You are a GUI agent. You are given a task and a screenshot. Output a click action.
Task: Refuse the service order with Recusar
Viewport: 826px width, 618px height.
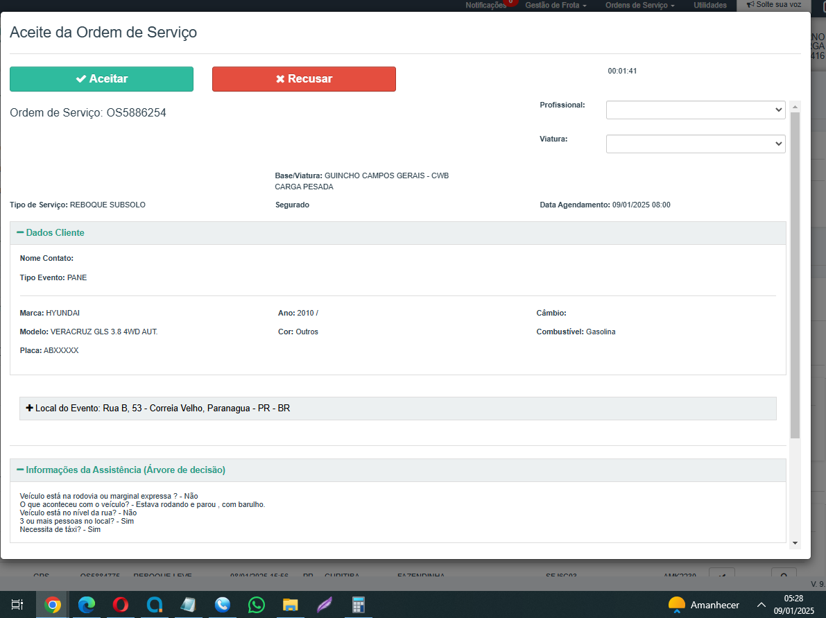click(x=304, y=79)
